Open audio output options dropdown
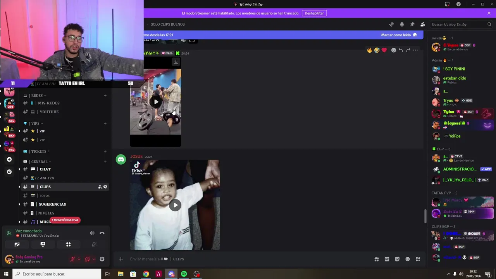The width and height of the screenshot is (496, 279). 94,259
